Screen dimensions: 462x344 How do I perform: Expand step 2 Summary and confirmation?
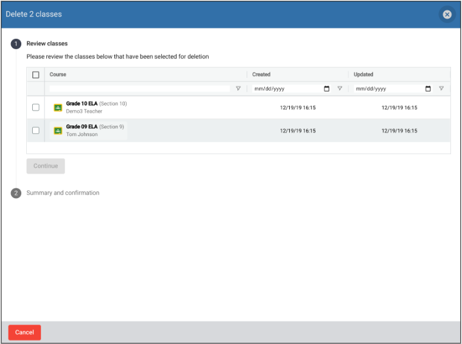[x=63, y=193]
